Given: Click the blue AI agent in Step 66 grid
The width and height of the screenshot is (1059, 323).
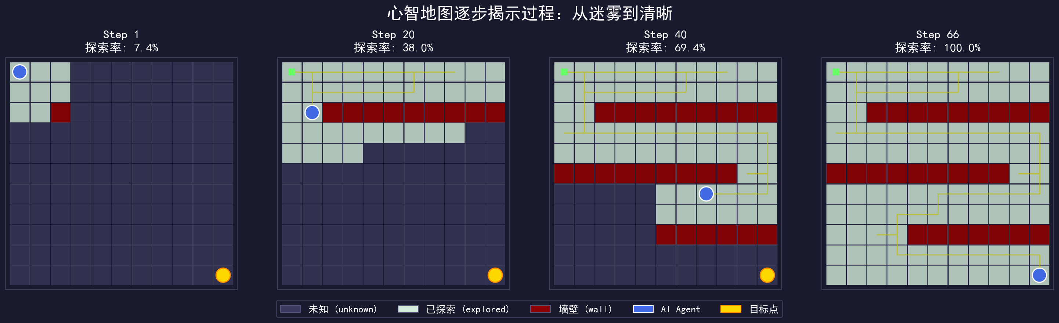Looking at the screenshot, I should (1039, 275).
